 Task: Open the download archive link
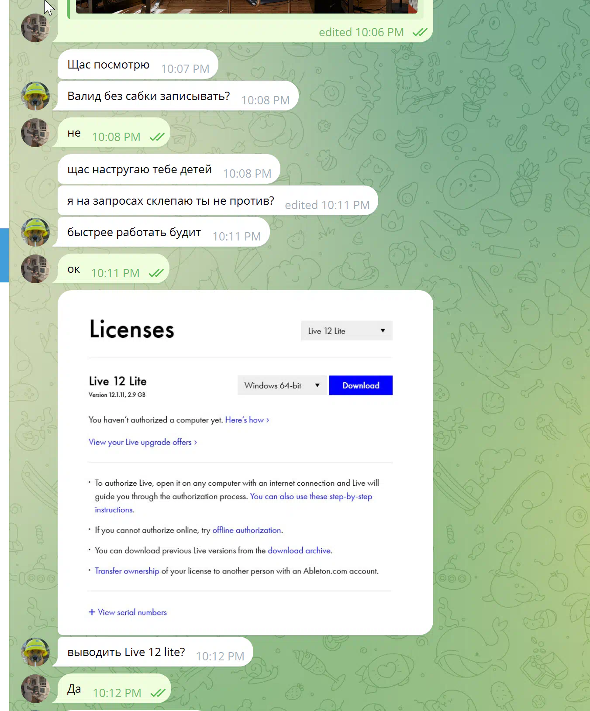pos(299,550)
